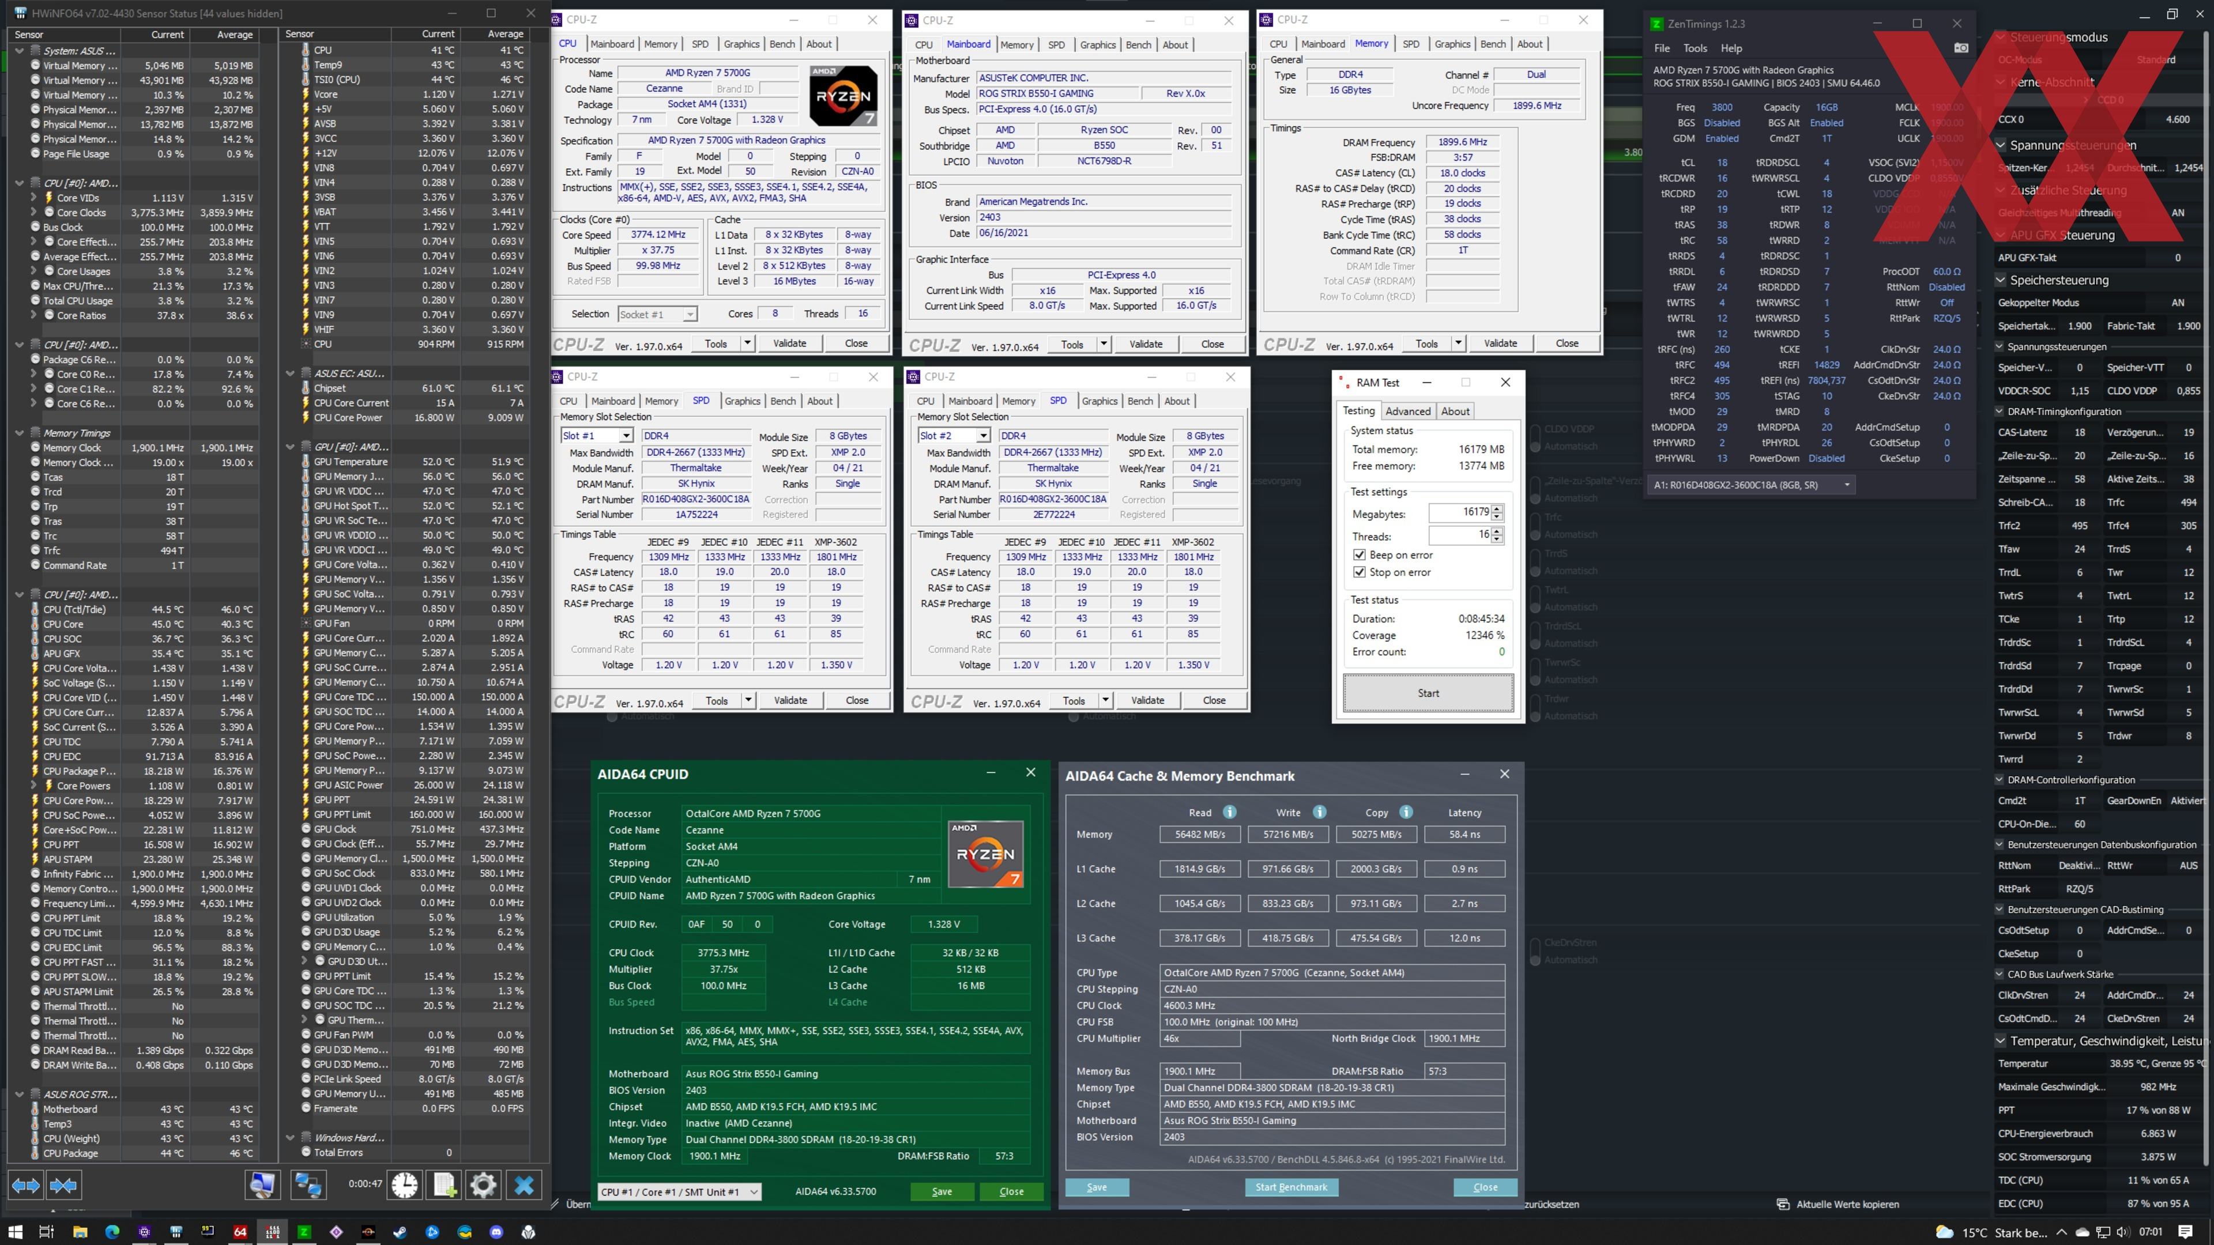Open HWiNFO settings gear icon
This screenshot has height=1245, width=2214.
(x=483, y=1186)
